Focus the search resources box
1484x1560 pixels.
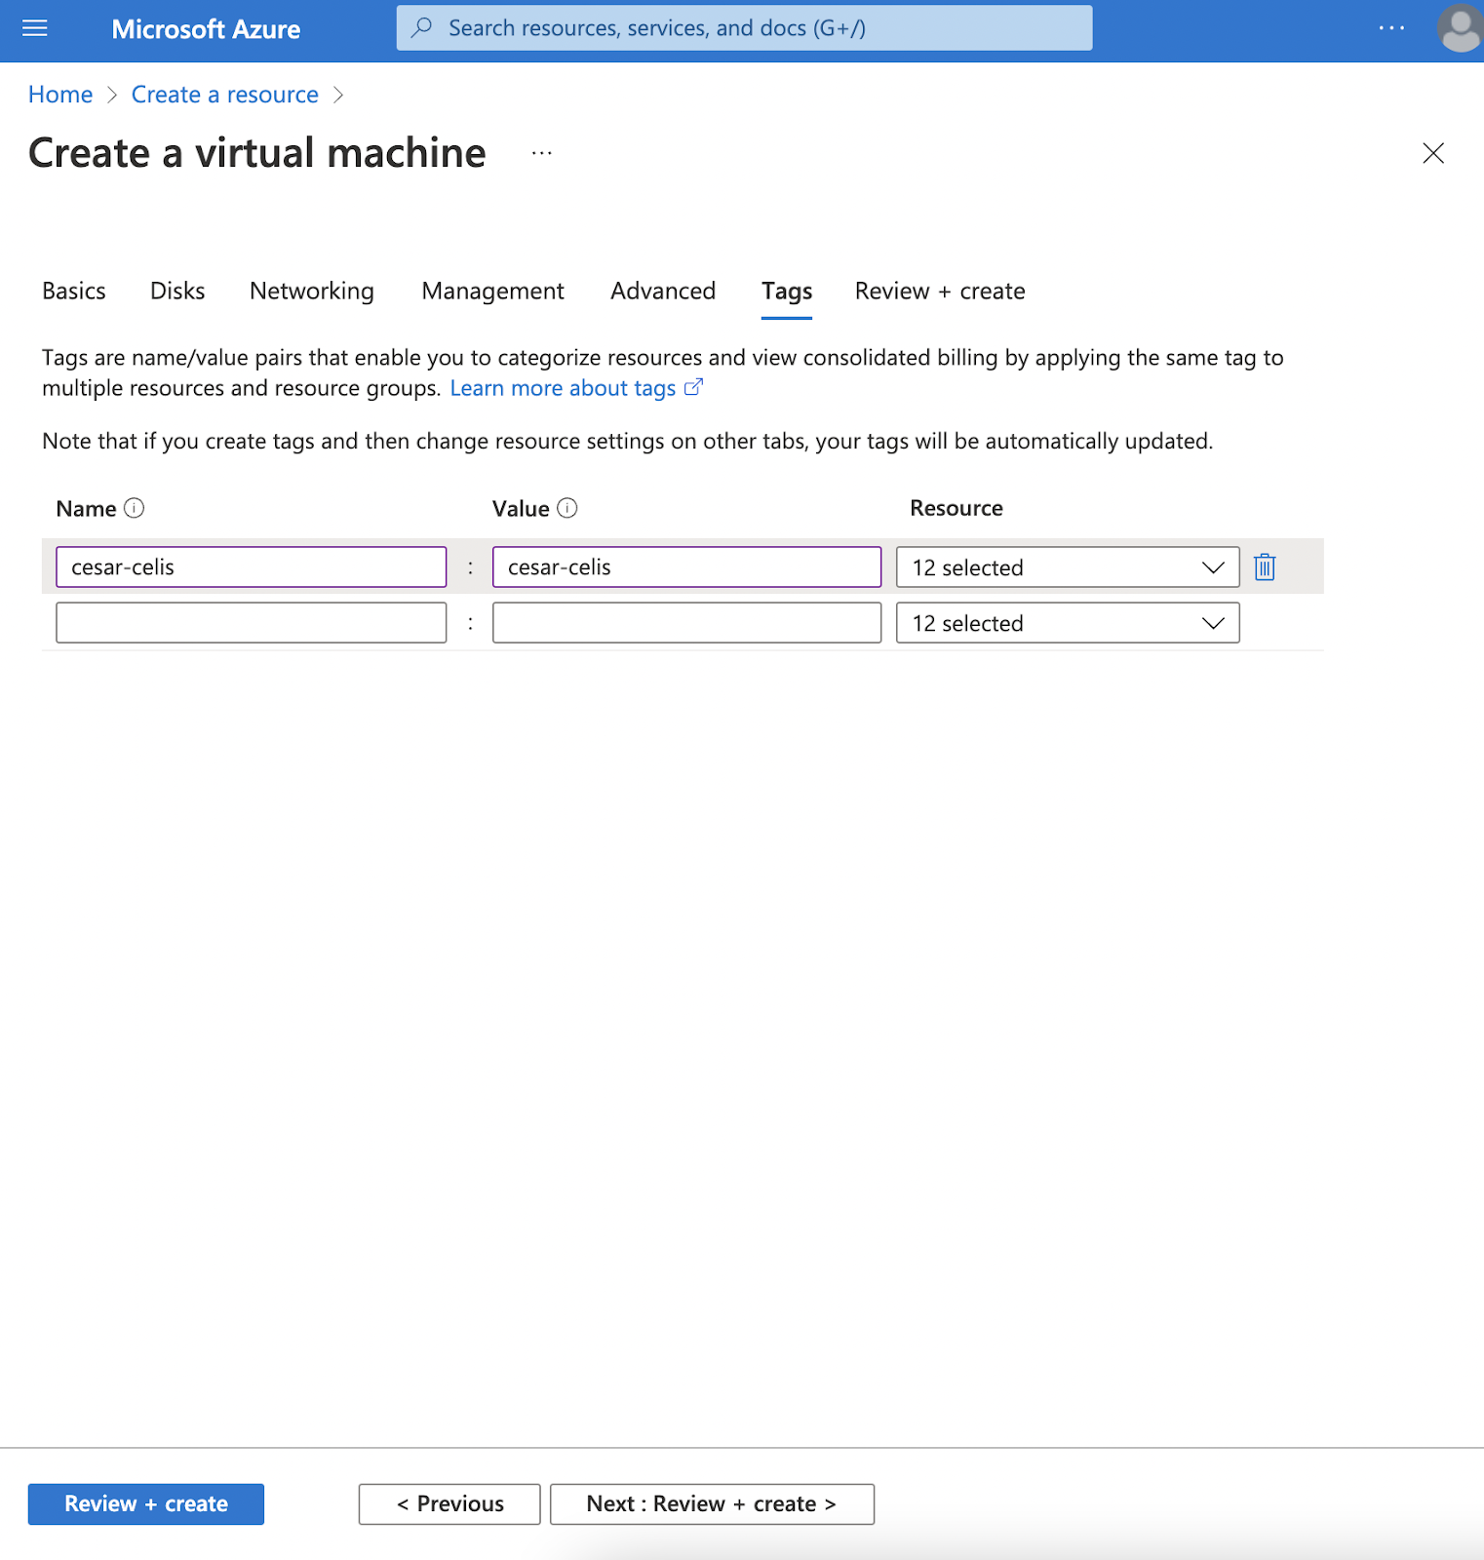[x=744, y=28]
